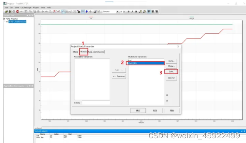The width and height of the screenshot is (246, 143).
Task: Click the align left toolbar icon
Action: pos(149,11)
